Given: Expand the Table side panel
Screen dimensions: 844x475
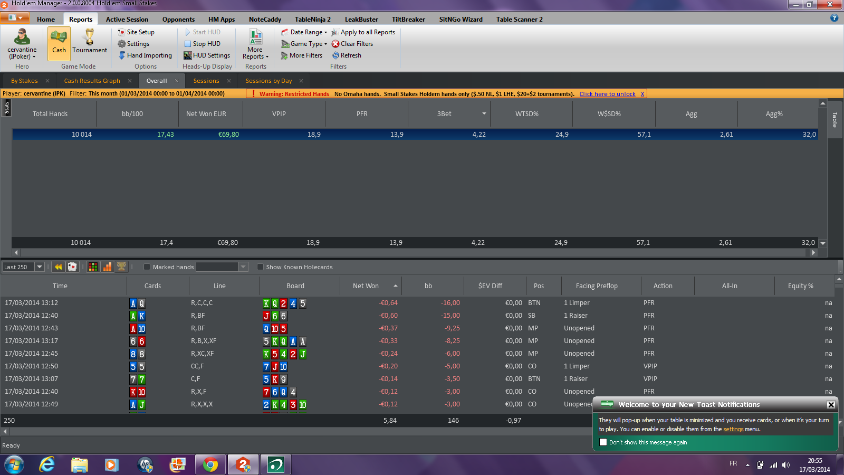Looking at the screenshot, I should click(x=835, y=119).
